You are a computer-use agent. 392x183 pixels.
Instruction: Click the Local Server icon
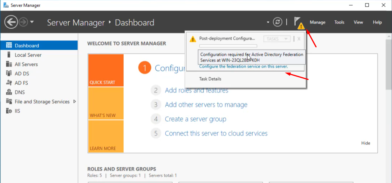(9, 55)
